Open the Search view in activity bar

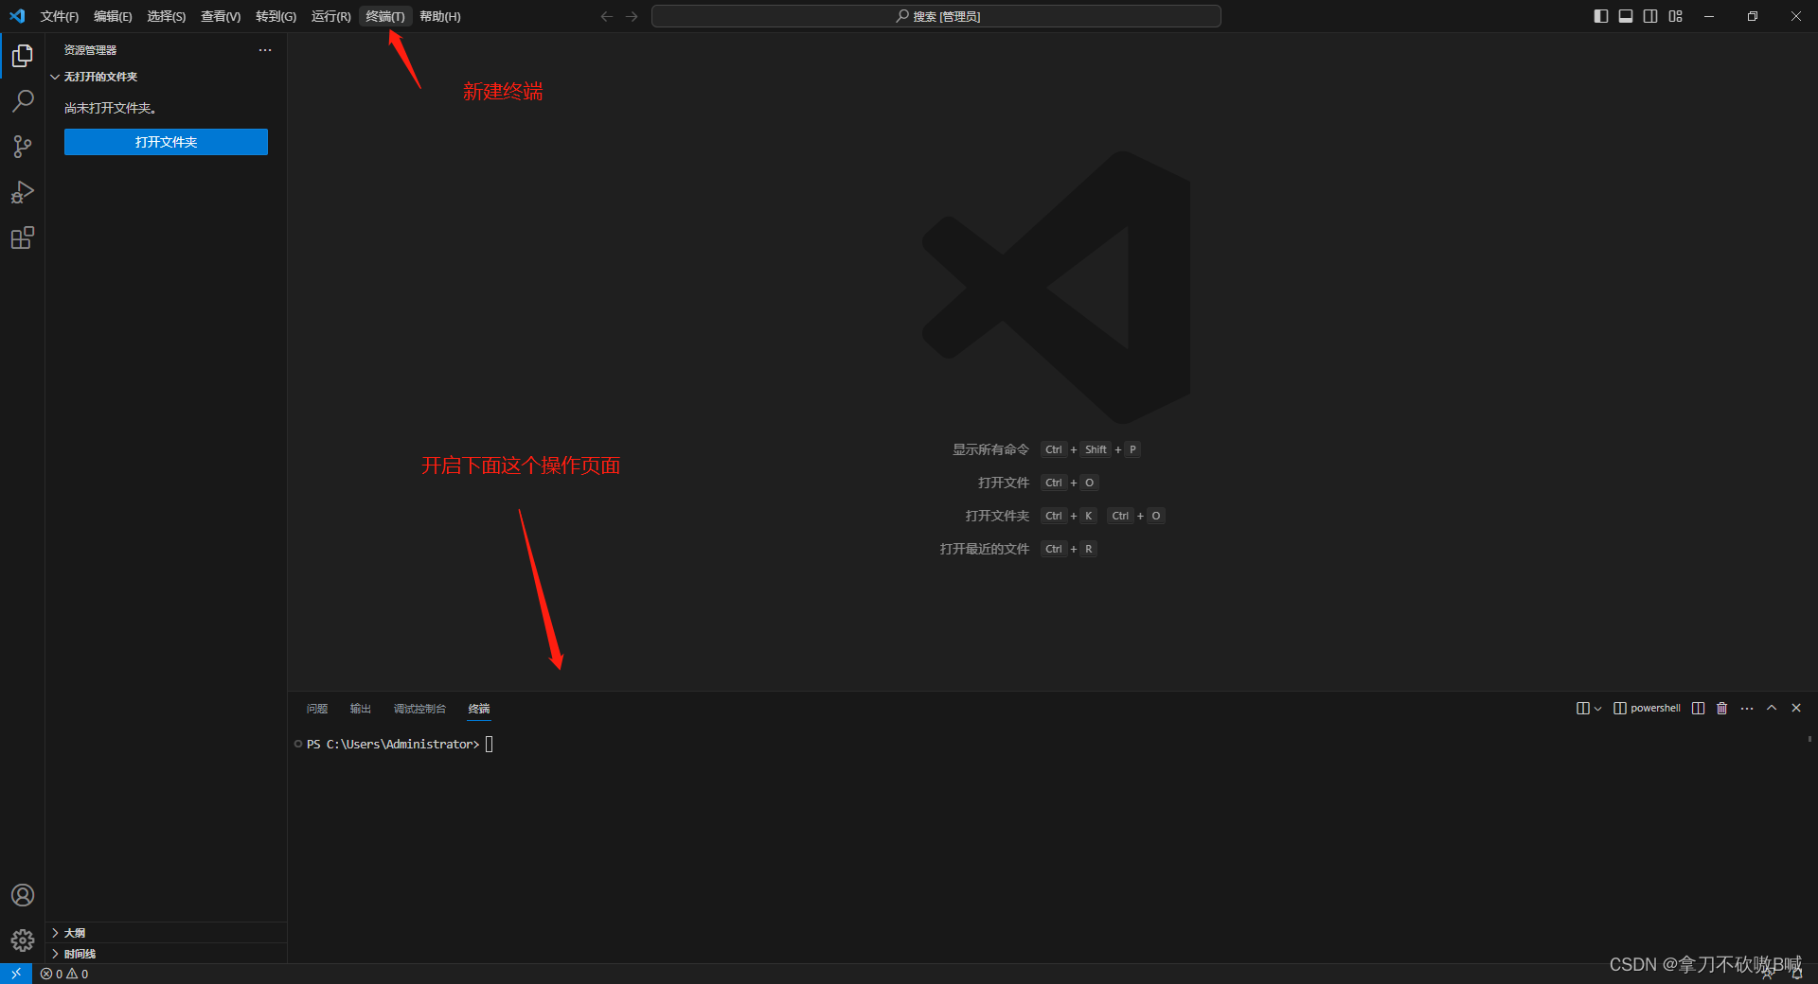pyautogui.click(x=23, y=101)
